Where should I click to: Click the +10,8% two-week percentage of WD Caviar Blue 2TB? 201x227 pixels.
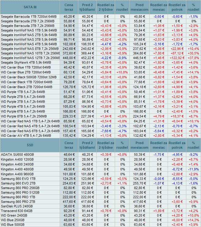tap(122, 73)
